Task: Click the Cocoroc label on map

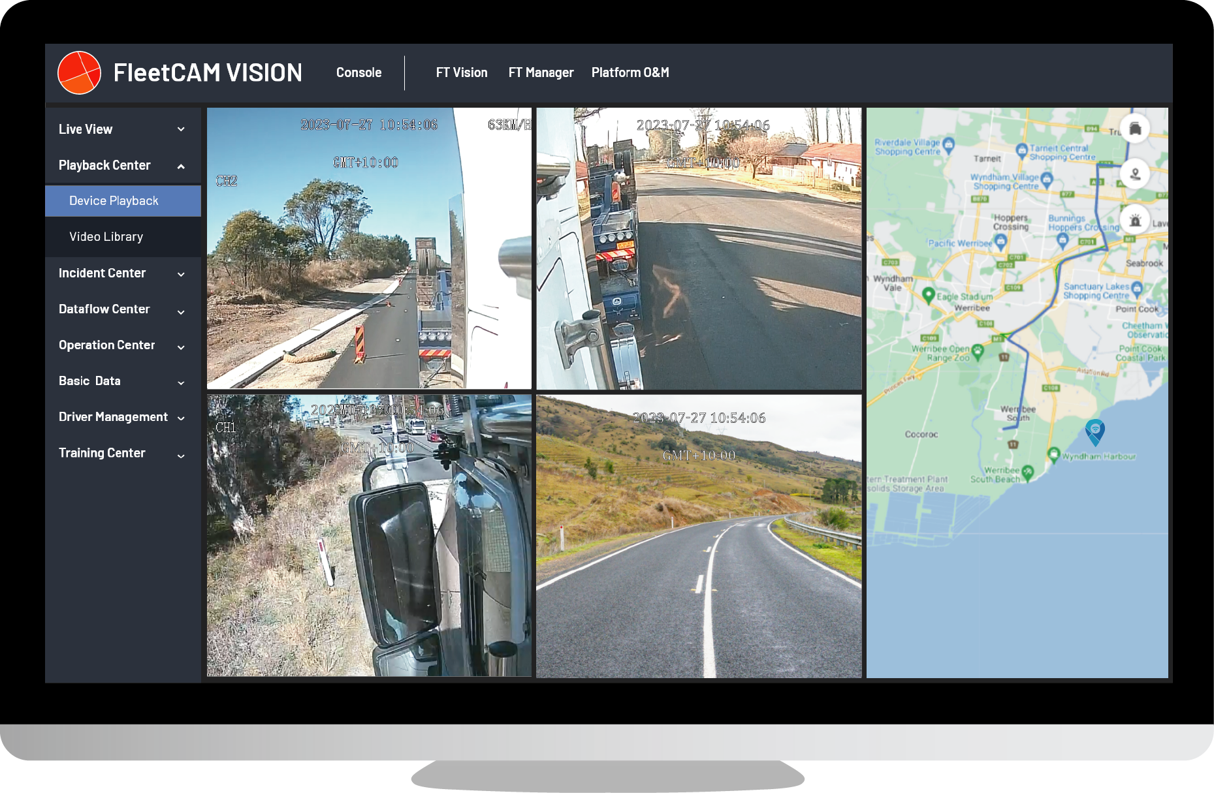Action: point(921,434)
